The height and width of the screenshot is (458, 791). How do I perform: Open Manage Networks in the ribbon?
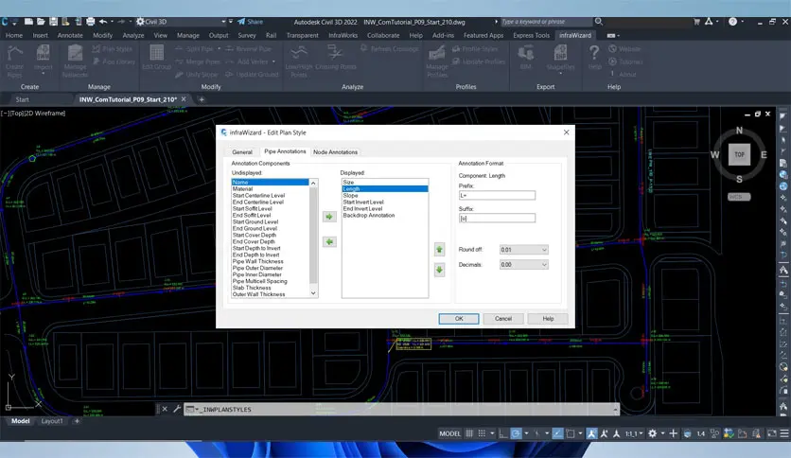[75, 61]
